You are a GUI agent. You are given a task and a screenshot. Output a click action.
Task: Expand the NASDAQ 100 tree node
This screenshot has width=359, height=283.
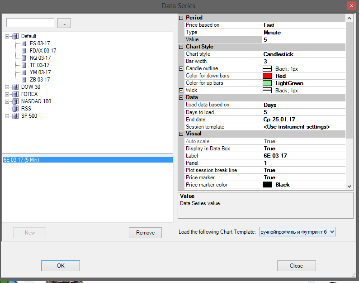tap(7, 101)
